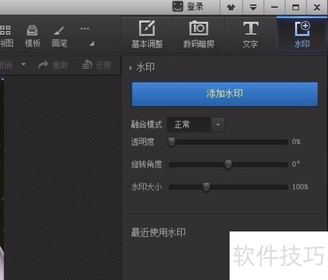The height and width of the screenshot is (280, 328).
Task: Open the title bar dropdown menu icon
Action: coord(253,7)
